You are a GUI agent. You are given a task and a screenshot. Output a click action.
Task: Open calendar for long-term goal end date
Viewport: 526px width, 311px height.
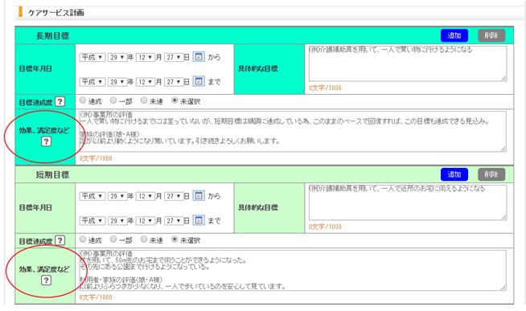(x=199, y=81)
